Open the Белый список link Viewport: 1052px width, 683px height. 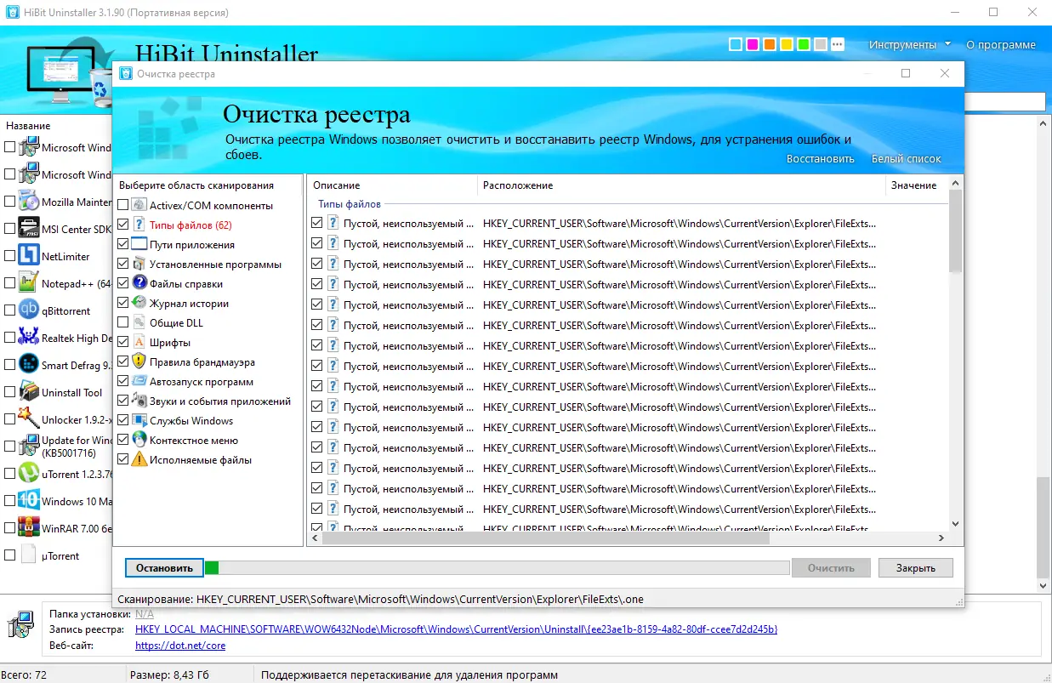point(907,159)
